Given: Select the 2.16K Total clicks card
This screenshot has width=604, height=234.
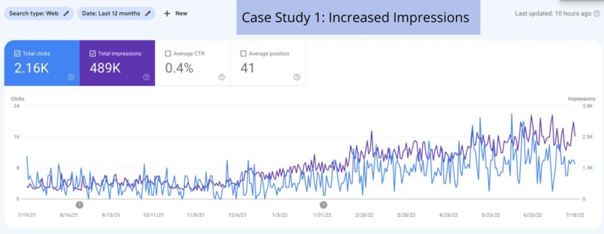Looking at the screenshot, I should point(42,63).
